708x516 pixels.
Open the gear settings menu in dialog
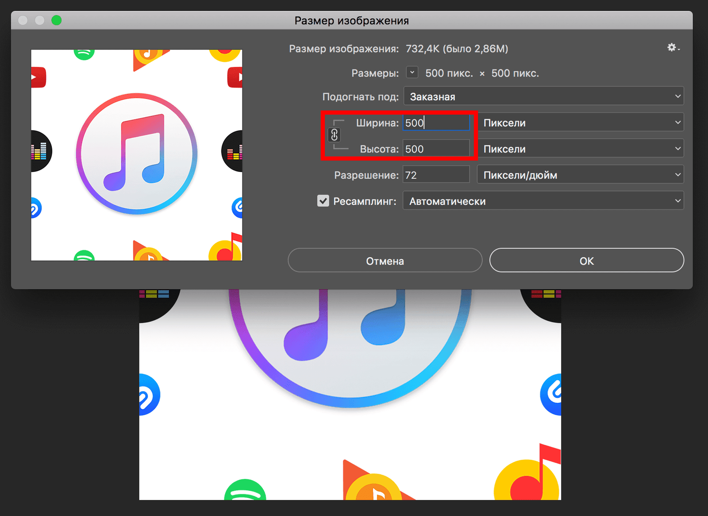point(673,48)
